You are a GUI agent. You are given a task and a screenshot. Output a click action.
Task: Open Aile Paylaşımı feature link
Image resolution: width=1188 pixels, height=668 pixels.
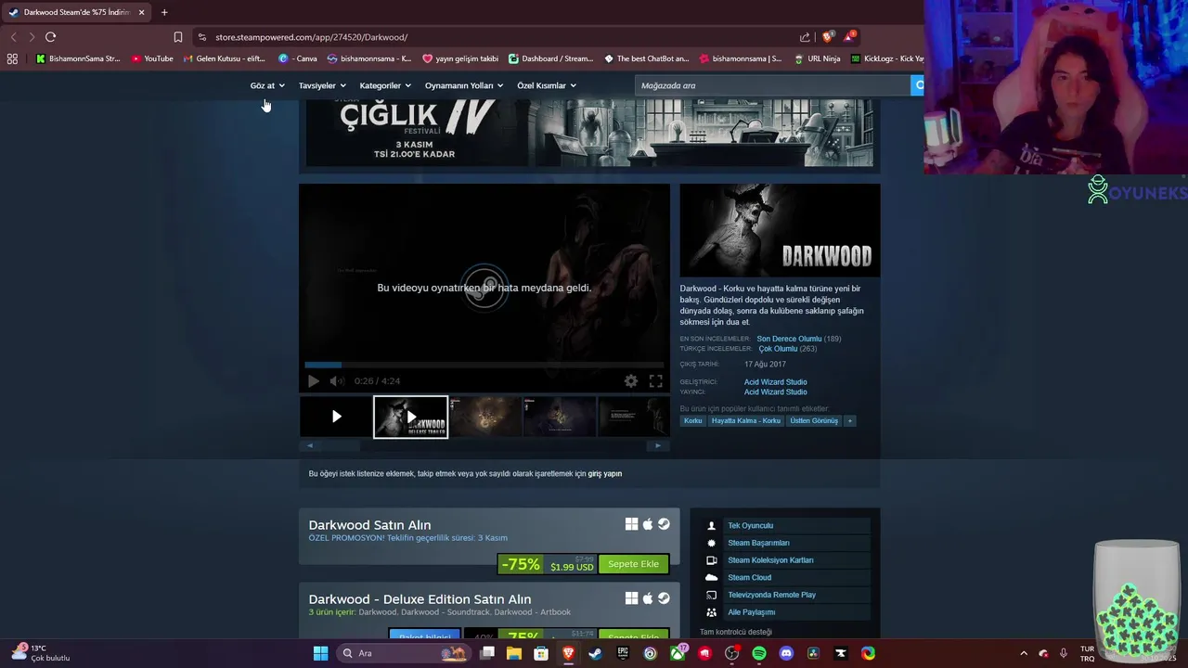[751, 612]
